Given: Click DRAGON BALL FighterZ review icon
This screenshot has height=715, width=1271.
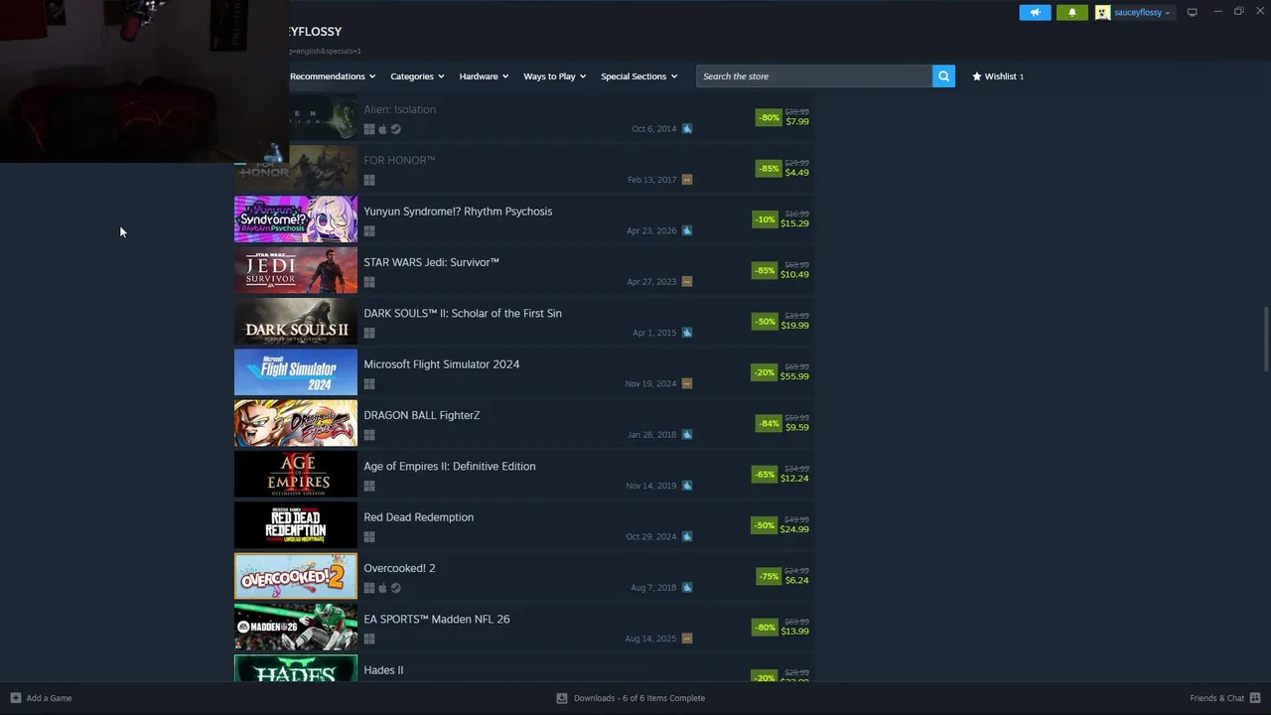Looking at the screenshot, I should pos(687,434).
